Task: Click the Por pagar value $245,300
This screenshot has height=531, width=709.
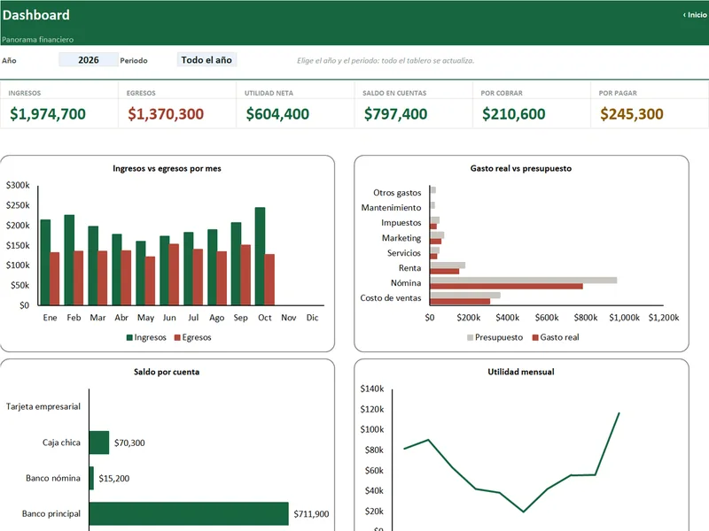Action: [632, 114]
